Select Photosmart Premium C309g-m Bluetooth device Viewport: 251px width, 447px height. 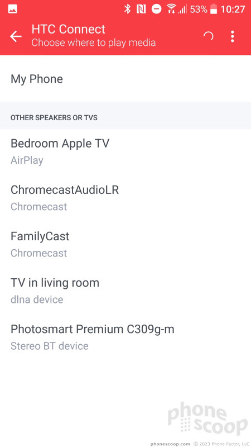point(126,337)
